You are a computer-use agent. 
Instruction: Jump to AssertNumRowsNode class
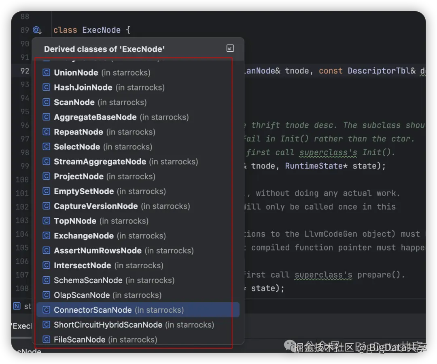(138, 250)
